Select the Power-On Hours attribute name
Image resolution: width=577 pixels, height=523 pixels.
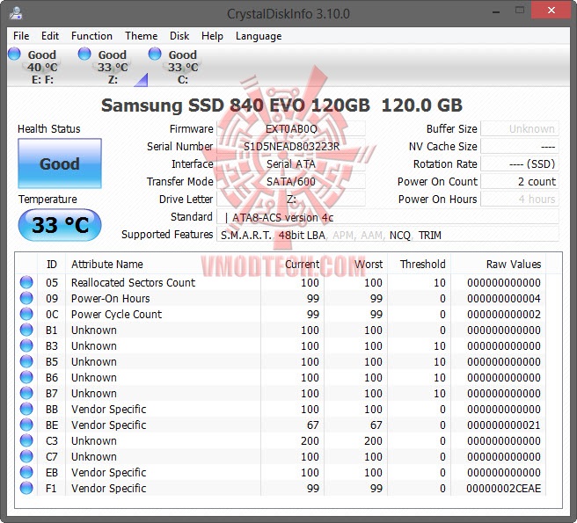coord(111,298)
